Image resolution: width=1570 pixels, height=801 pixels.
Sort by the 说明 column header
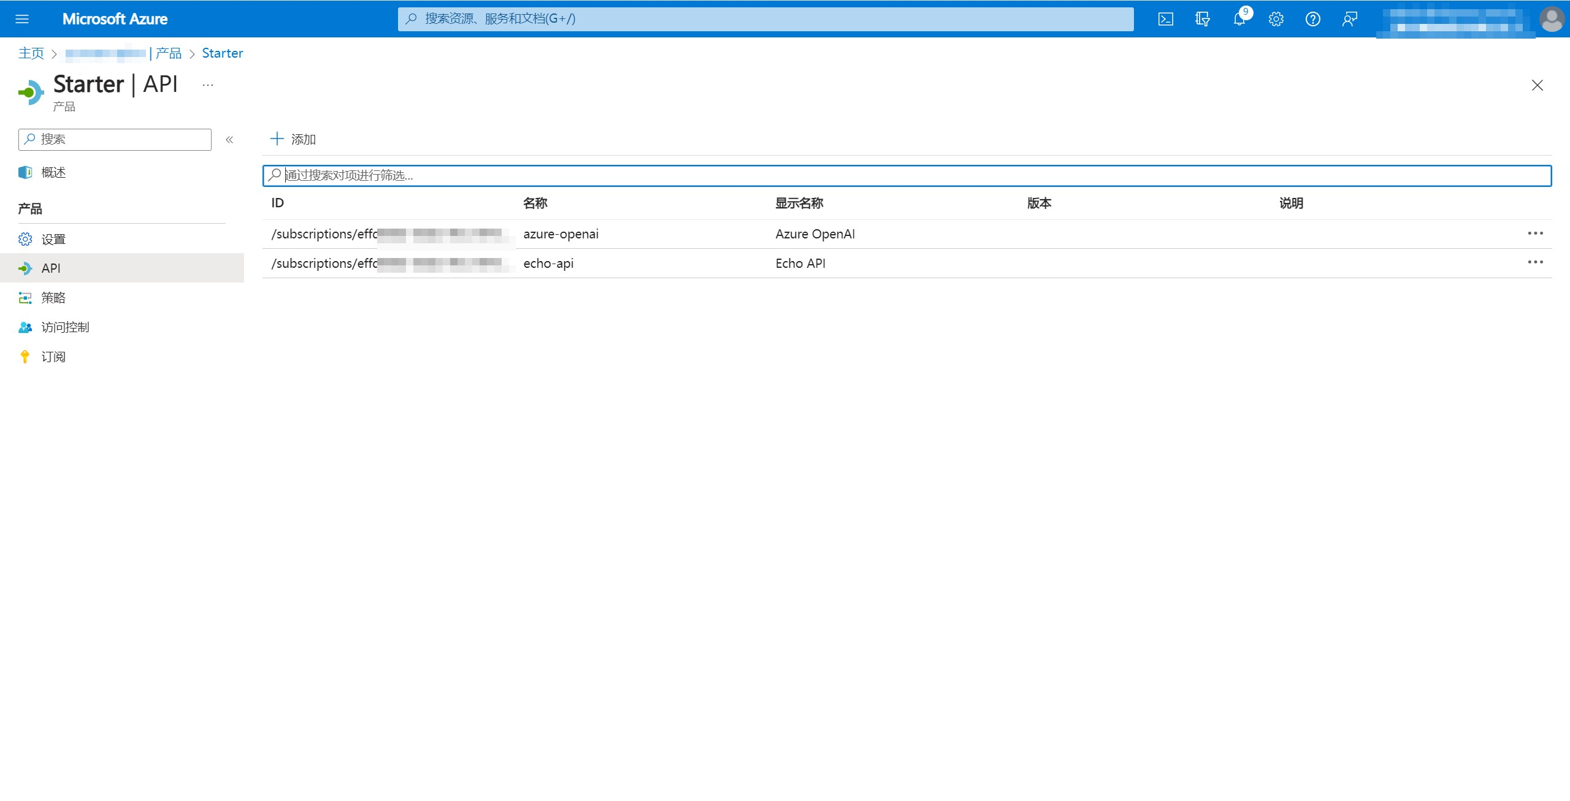[x=1291, y=203]
